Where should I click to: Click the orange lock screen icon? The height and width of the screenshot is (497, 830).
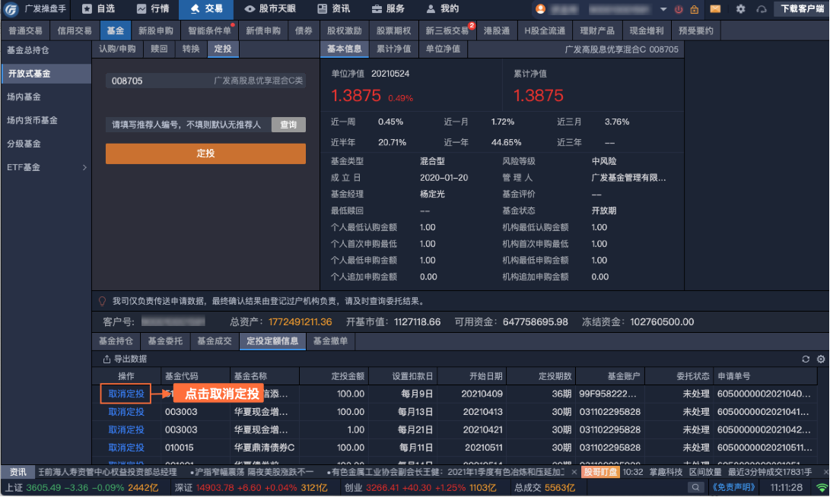tap(694, 9)
